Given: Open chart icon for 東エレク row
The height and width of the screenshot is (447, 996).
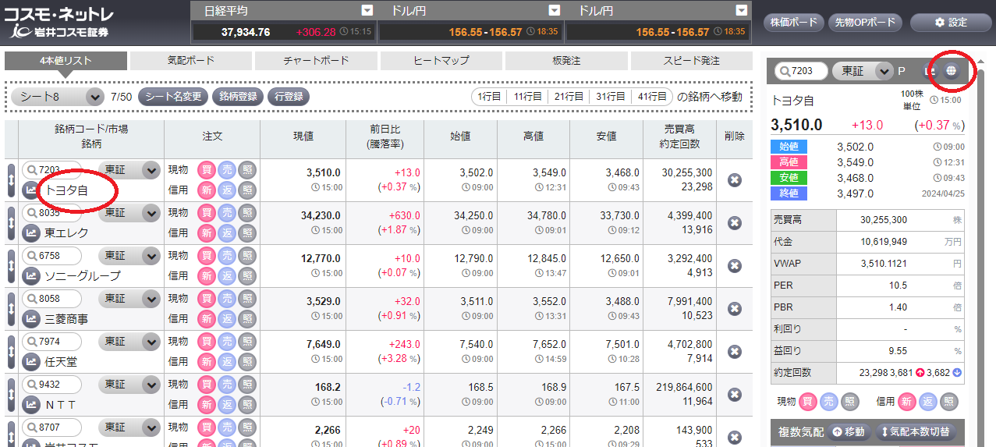Looking at the screenshot, I should click(x=32, y=232).
